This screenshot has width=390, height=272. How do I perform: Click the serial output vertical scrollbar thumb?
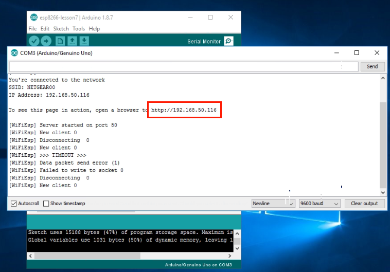(383, 146)
